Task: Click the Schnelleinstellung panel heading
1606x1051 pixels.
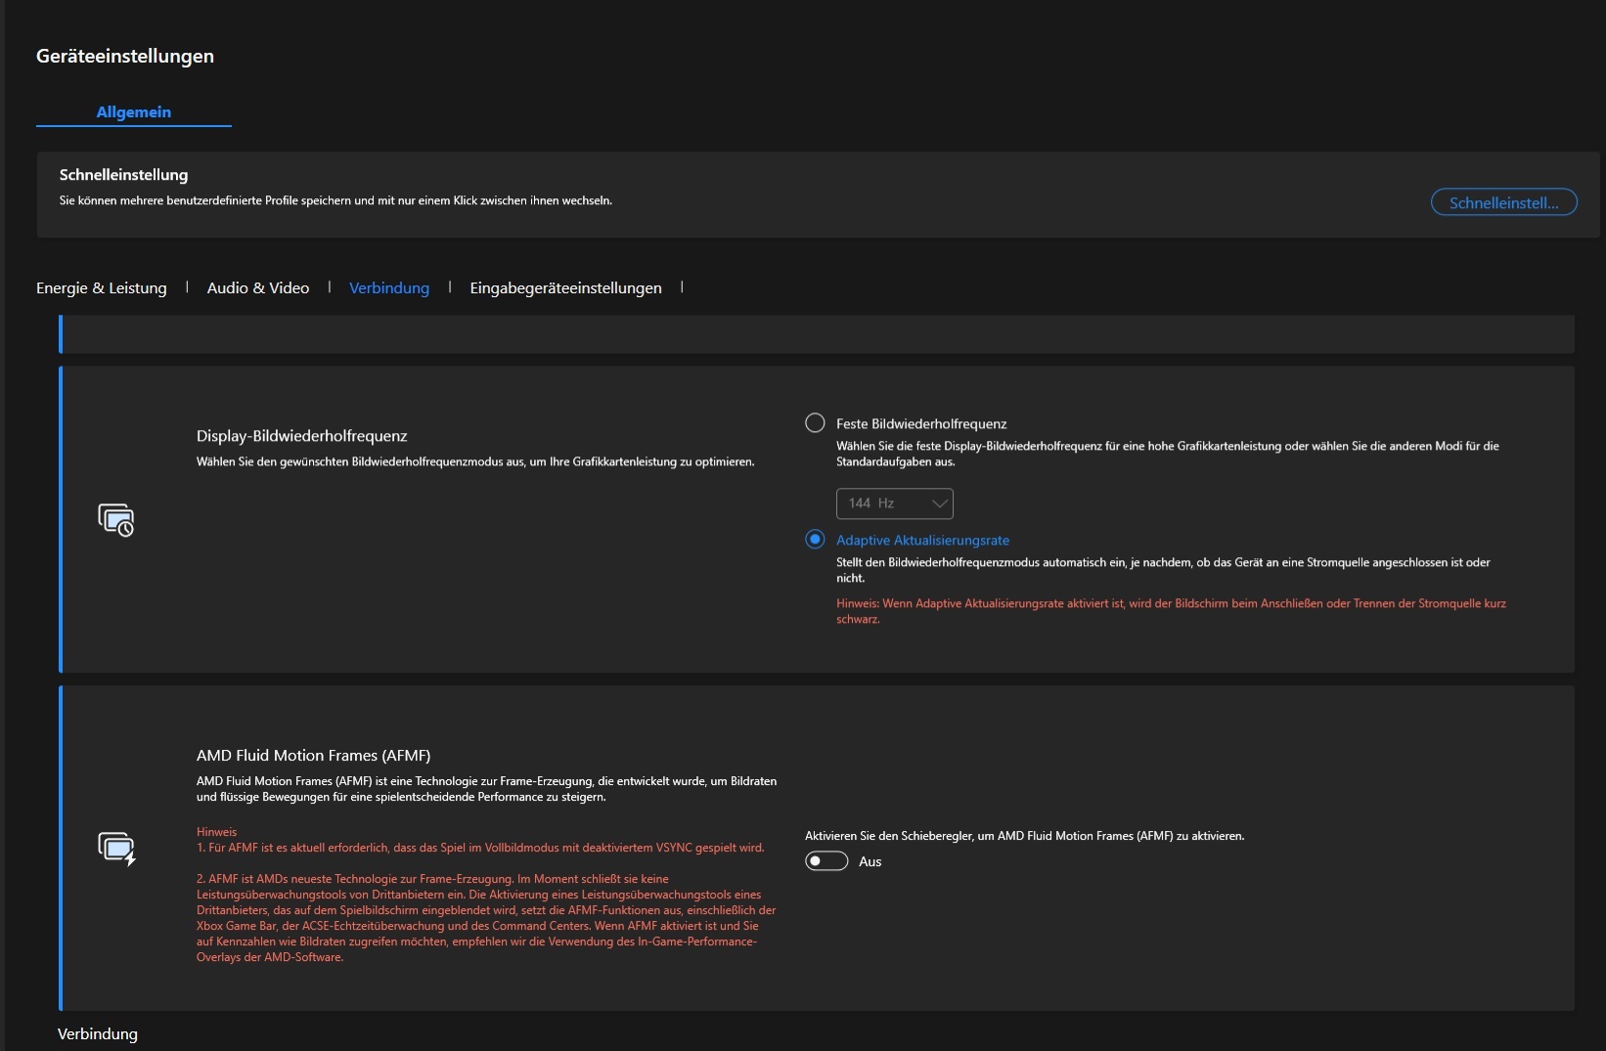Action: point(123,175)
